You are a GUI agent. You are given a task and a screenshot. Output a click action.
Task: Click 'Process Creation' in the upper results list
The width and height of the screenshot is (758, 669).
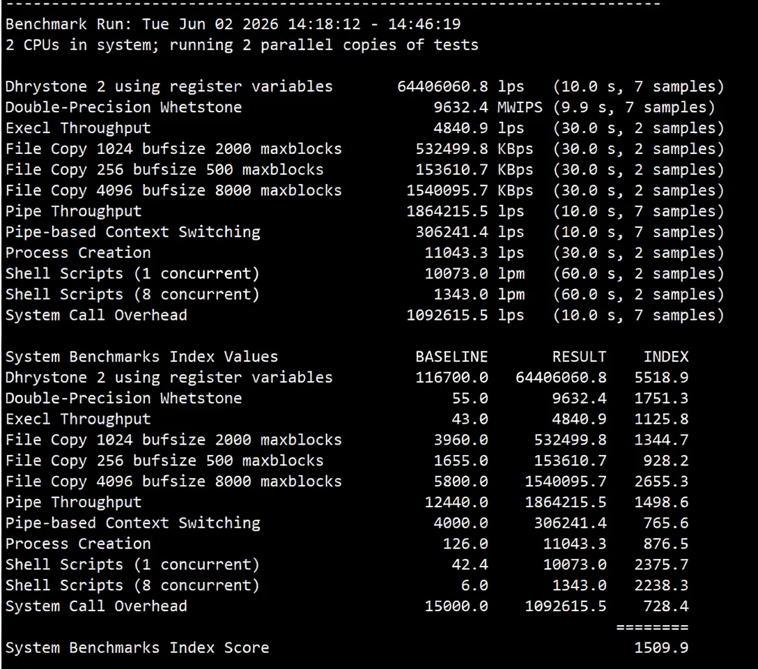click(x=78, y=253)
